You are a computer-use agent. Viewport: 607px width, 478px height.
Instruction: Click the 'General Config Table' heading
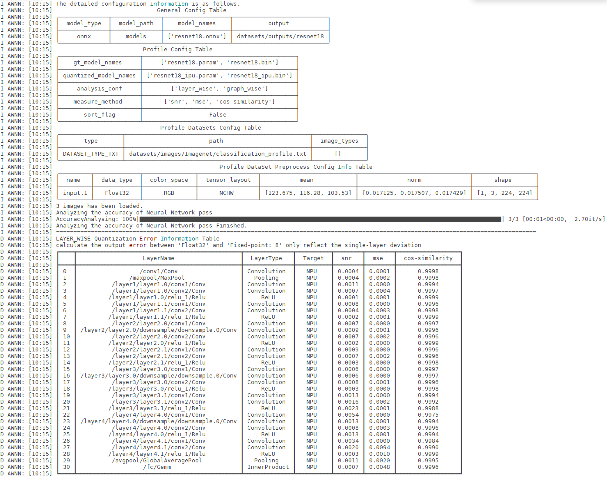pyautogui.click(x=192, y=10)
